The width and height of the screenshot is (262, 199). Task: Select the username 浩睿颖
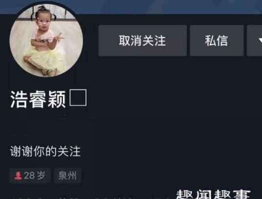tap(38, 99)
